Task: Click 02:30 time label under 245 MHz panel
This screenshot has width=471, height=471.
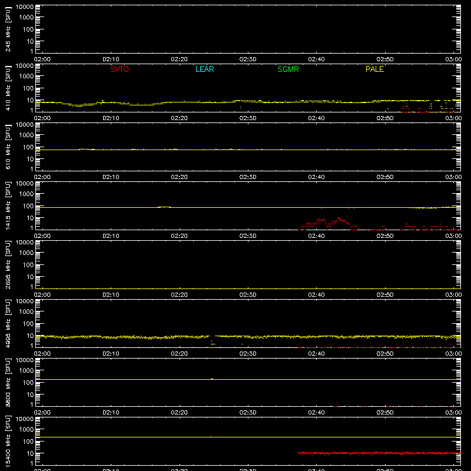Action: (248, 59)
